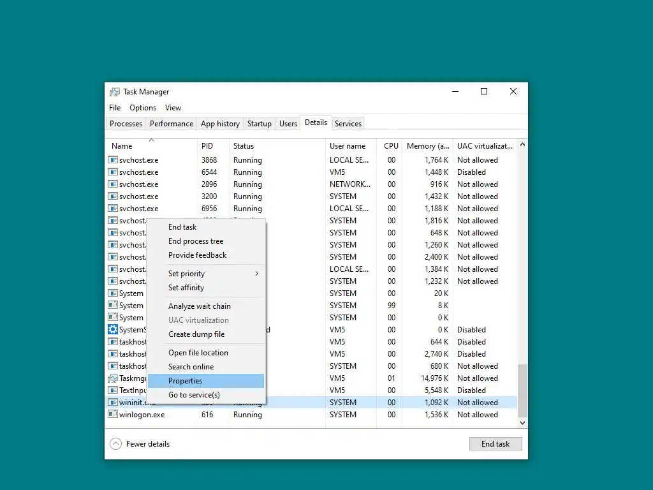Collapse view with Fewer details arrow icon
Image resolution: width=653 pixels, height=490 pixels.
116,444
